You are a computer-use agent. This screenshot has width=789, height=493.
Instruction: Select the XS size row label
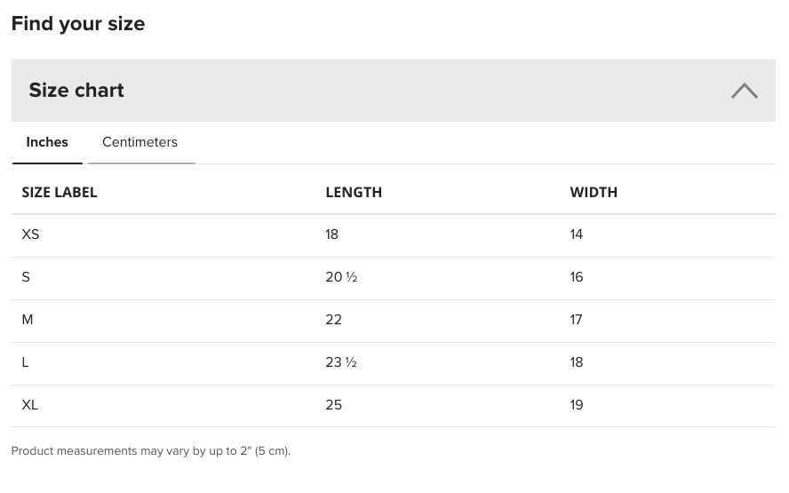click(x=30, y=235)
